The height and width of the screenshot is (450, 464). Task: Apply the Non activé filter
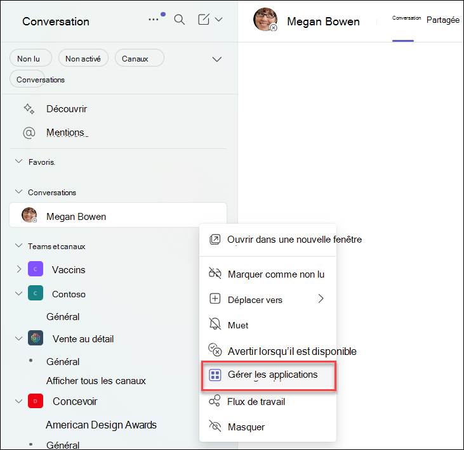point(83,58)
